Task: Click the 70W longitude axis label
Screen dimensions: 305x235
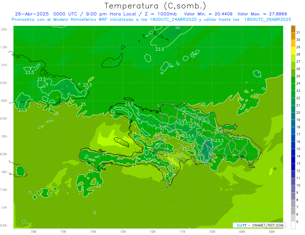Action: tap(212, 231)
